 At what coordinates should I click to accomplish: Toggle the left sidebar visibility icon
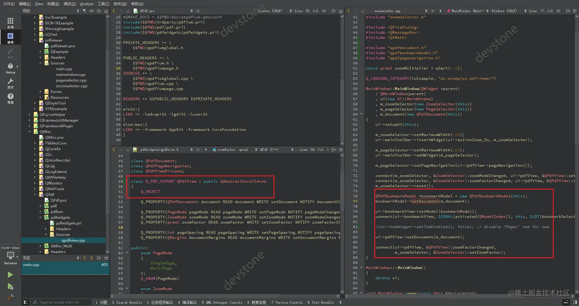coord(25,302)
